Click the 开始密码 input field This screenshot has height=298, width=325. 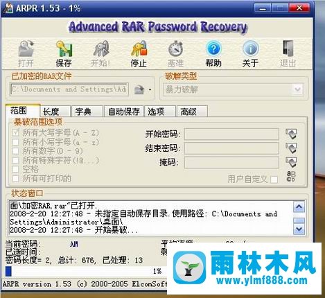coord(231,134)
